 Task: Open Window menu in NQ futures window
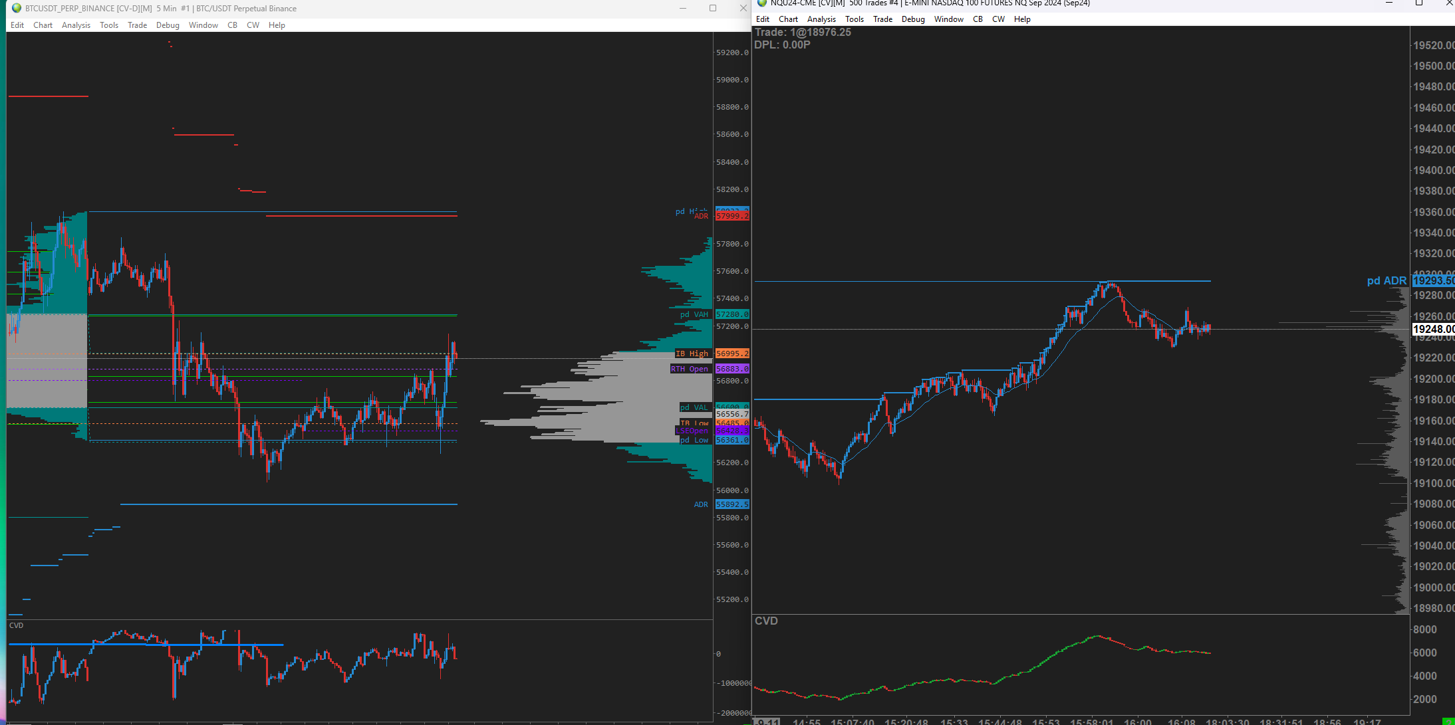click(948, 19)
